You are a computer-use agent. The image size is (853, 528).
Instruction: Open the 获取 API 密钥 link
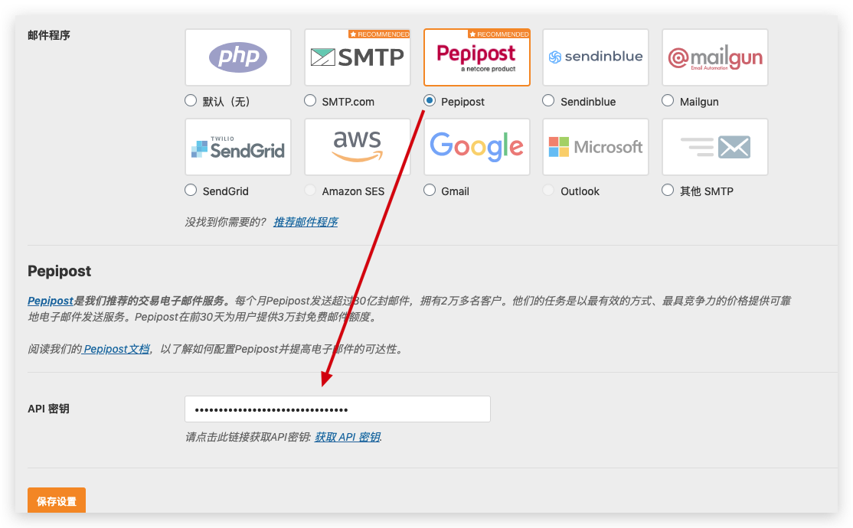347,437
